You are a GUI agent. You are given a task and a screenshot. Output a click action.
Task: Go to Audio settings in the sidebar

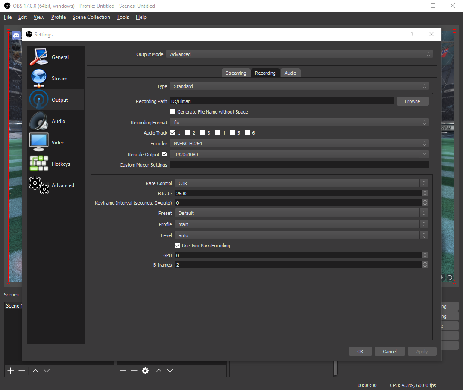(56, 121)
